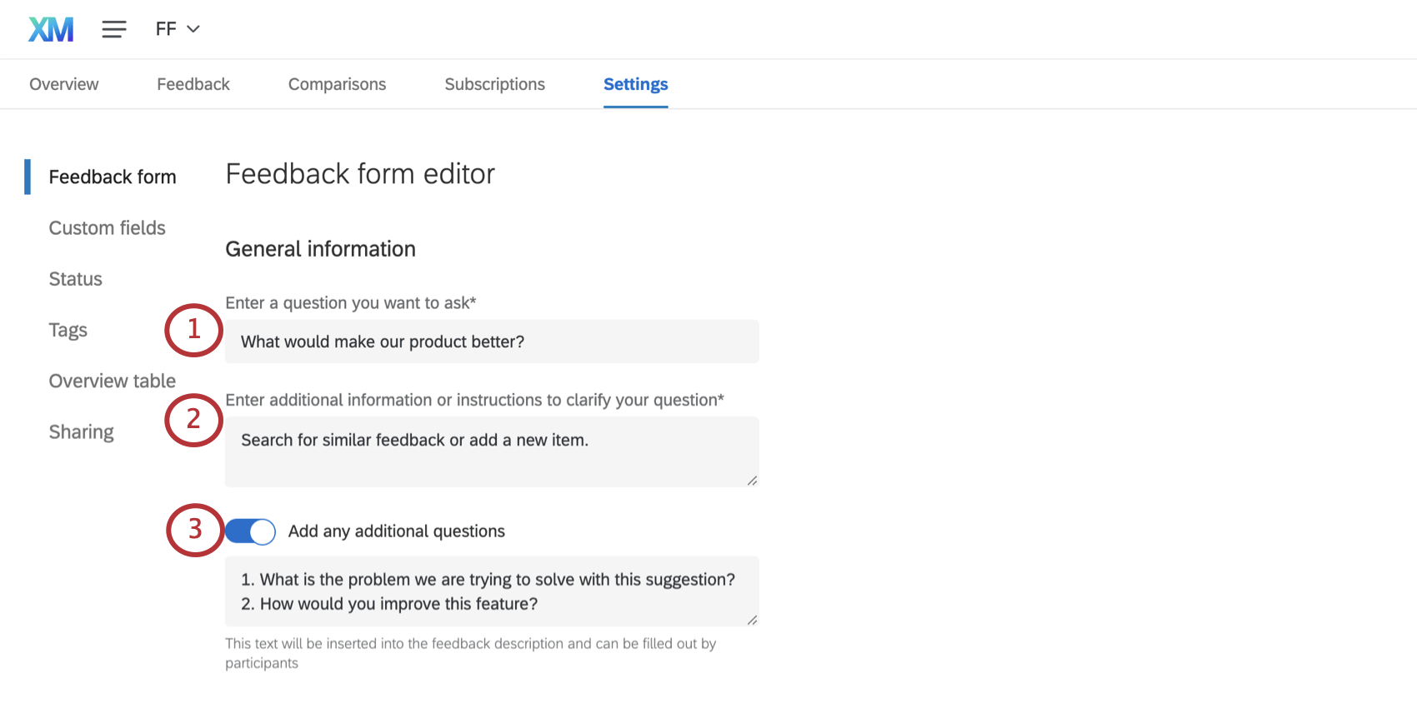The height and width of the screenshot is (708, 1417).
Task: Go to the Comparisons tab
Action: [x=337, y=84]
